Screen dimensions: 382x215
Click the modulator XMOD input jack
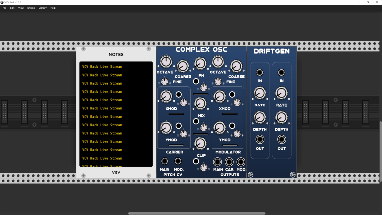click(x=232, y=95)
